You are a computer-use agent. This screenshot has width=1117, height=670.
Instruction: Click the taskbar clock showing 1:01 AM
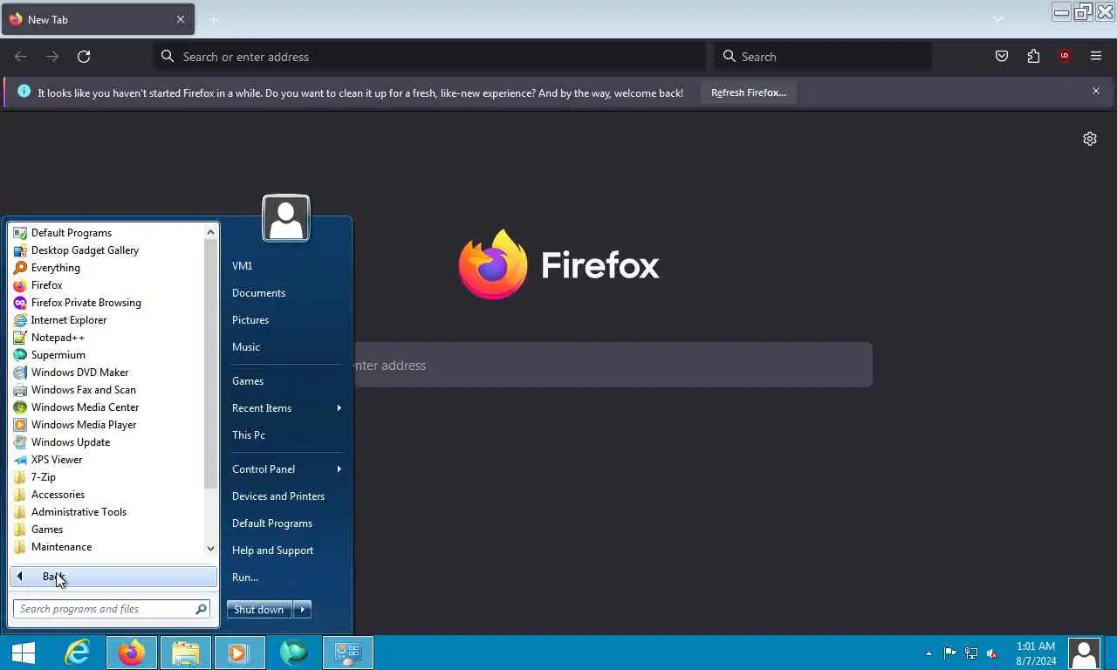[1036, 653]
